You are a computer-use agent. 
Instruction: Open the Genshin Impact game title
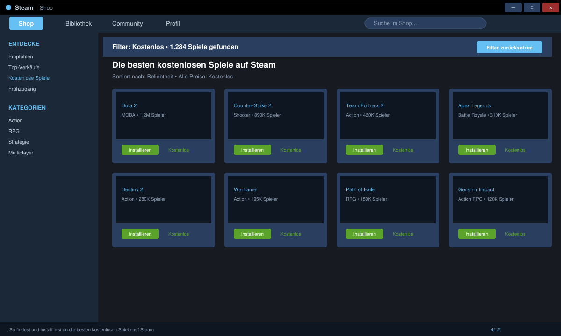(x=476, y=189)
